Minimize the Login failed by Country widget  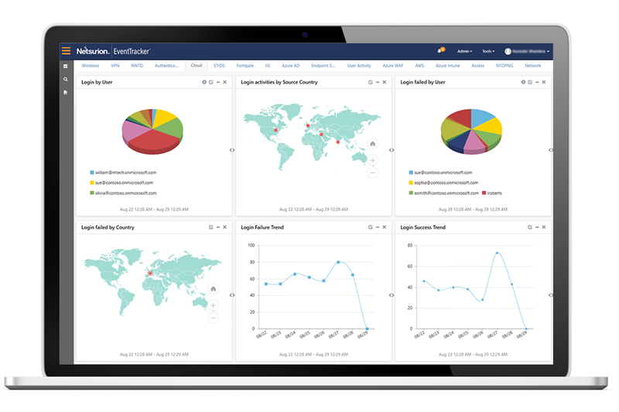coord(218,227)
